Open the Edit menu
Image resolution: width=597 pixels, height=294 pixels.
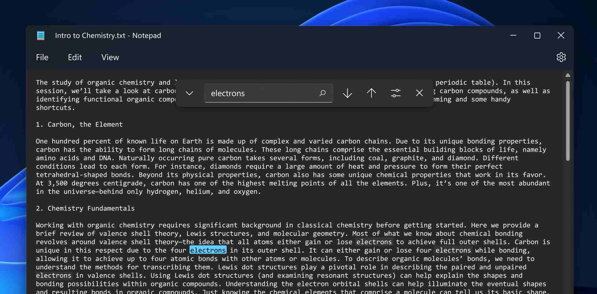point(75,57)
